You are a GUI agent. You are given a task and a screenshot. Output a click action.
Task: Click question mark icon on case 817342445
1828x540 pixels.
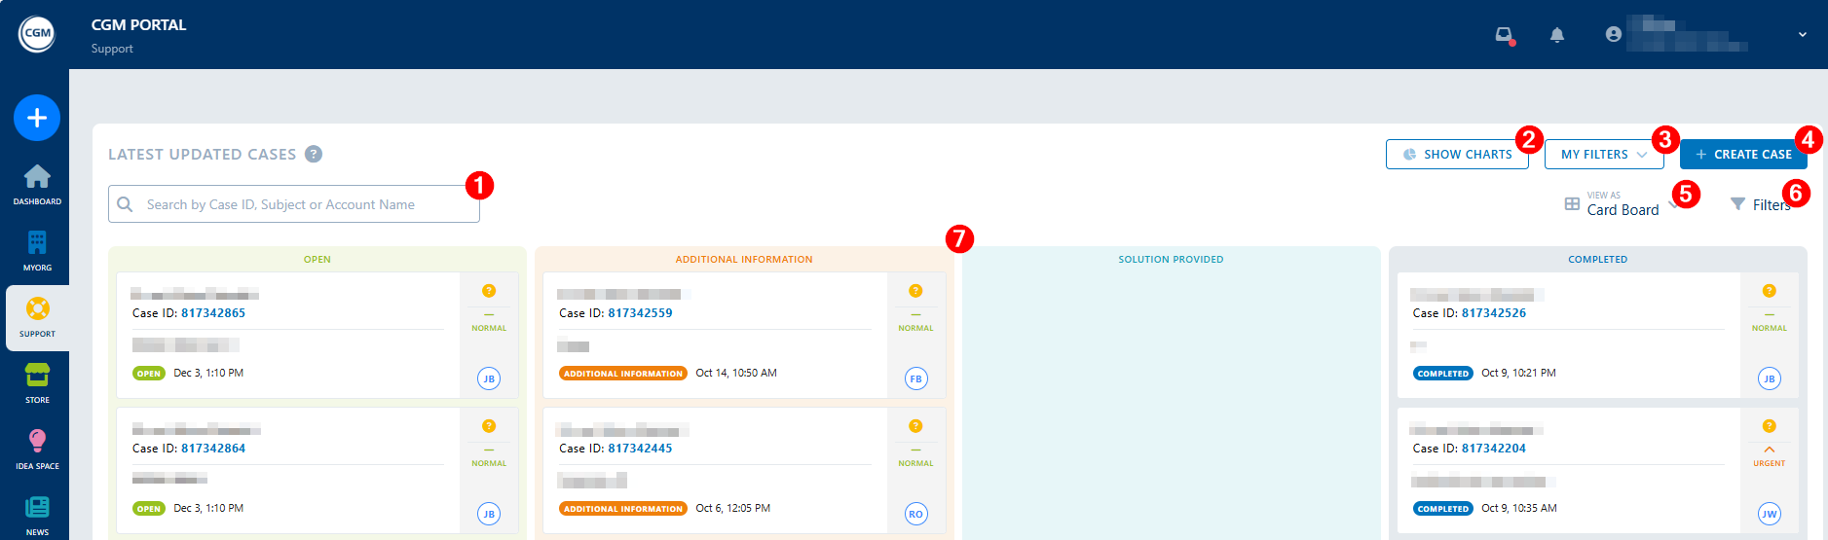pos(915,426)
